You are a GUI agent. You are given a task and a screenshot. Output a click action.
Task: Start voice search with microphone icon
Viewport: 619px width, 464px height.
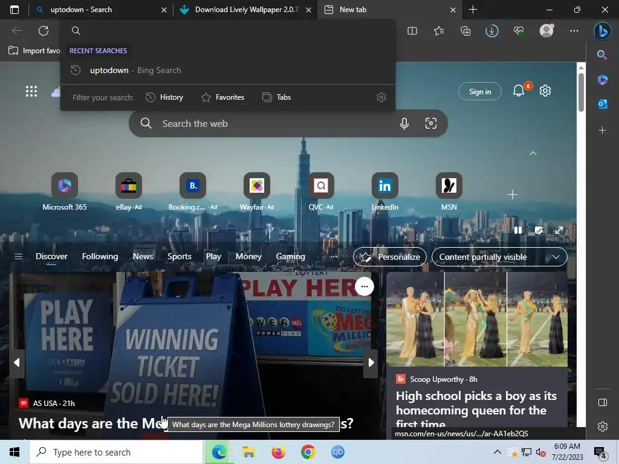(404, 123)
